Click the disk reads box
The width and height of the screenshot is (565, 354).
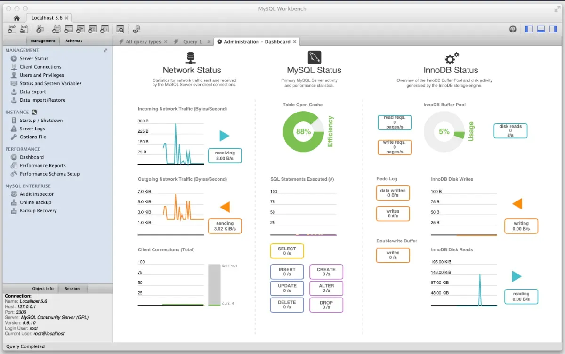(510, 131)
